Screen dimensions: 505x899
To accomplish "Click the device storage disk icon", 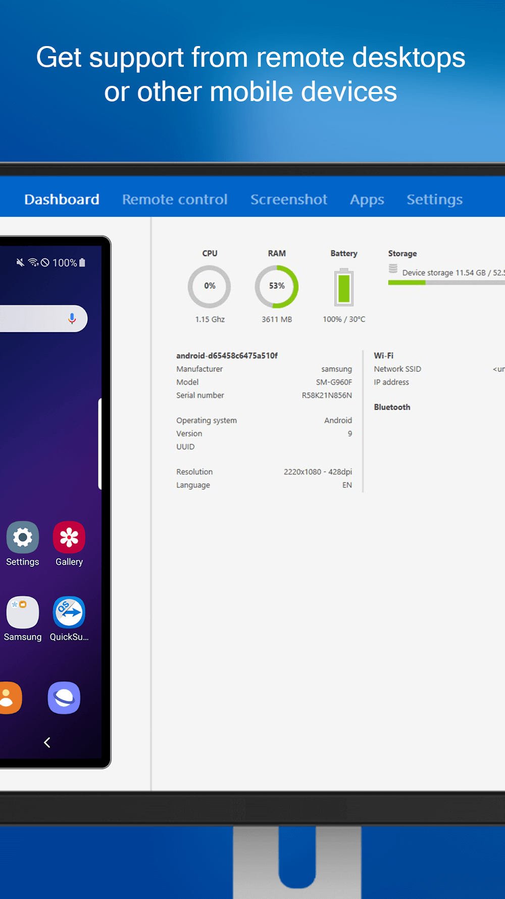I will coord(393,269).
